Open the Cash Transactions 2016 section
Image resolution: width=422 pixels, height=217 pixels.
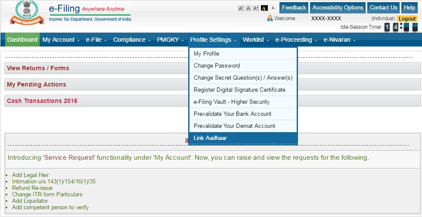[42, 101]
